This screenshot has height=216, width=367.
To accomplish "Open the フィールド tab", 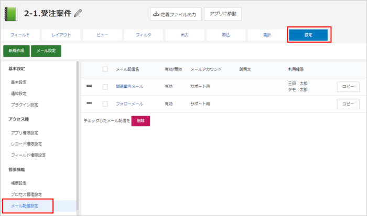I will click(x=20, y=35).
